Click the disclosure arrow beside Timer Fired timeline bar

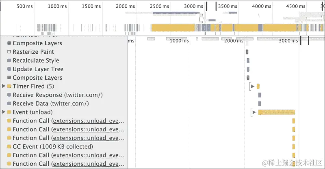tap(252, 86)
